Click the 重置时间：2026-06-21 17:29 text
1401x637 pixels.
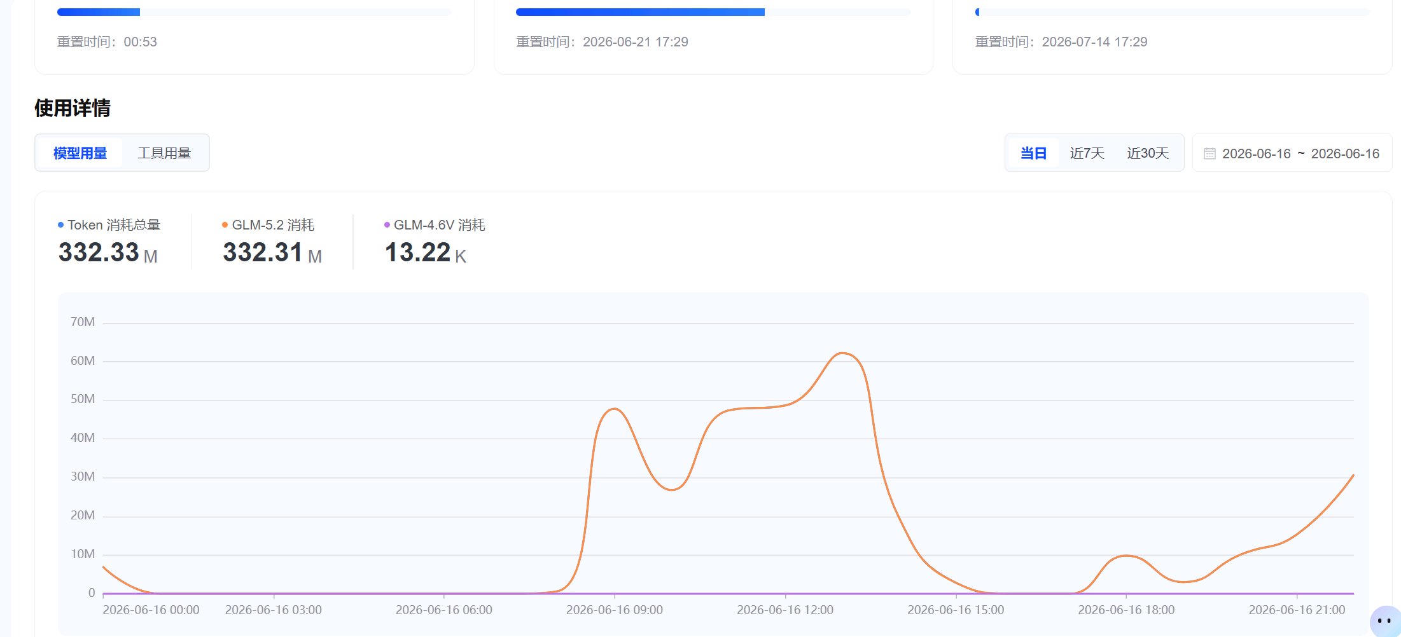[602, 42]
